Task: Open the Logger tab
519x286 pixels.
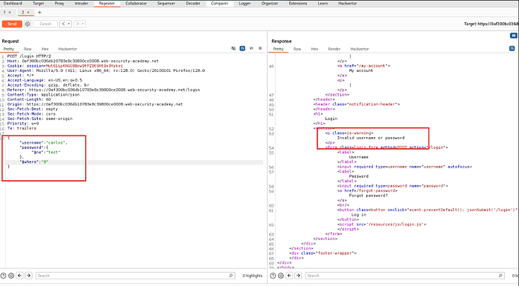Action: (245, 3)
